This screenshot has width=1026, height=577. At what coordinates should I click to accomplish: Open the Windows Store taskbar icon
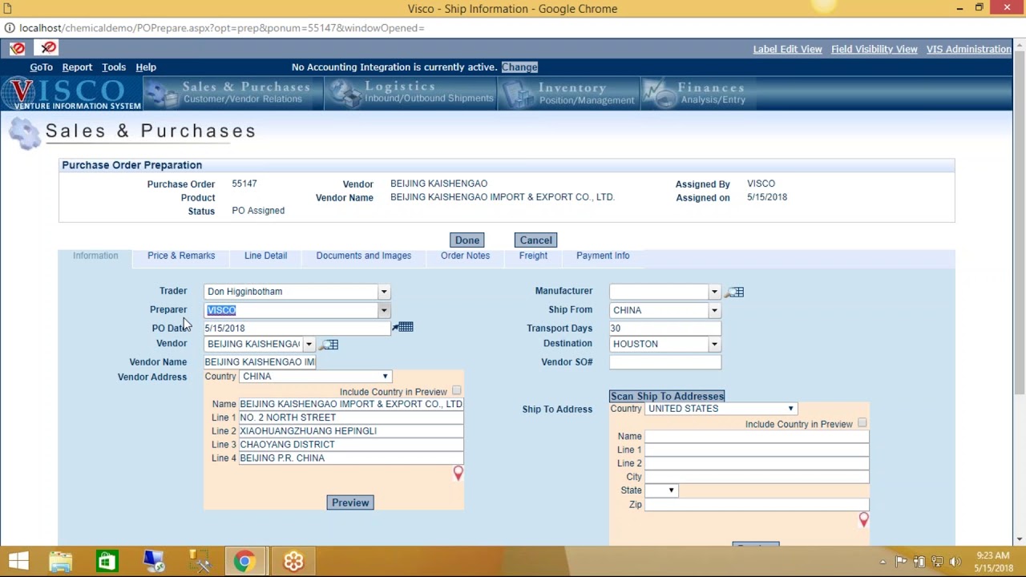point(107,561)
